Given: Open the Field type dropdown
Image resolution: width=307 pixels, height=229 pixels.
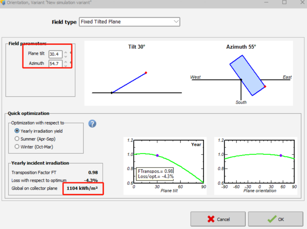Looking at the screenshot, I should click(x=130, y=22).
